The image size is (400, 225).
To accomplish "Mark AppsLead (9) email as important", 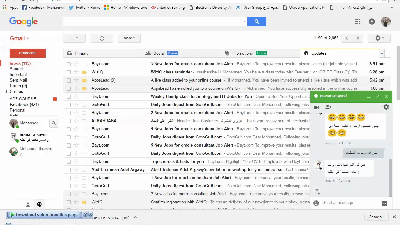I will pos(84,80).
